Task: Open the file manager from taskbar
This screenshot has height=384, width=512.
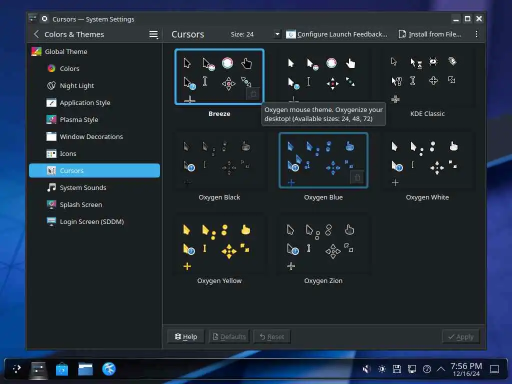Action: (x=85, y=369)
